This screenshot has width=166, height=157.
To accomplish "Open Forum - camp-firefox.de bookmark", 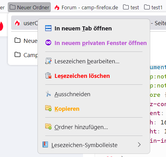I will (86, 7).
